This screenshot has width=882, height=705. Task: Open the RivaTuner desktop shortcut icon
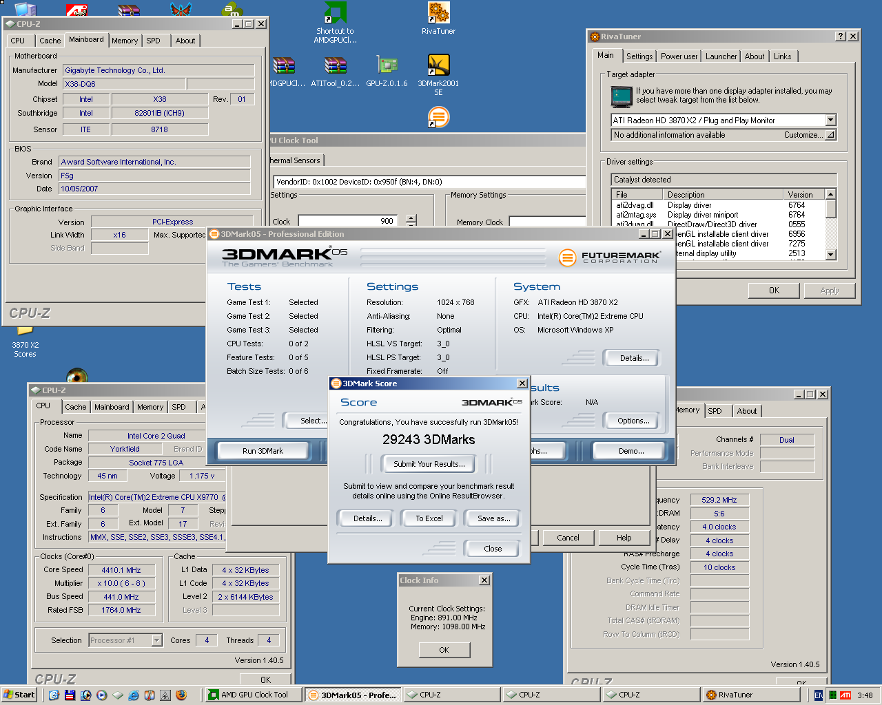pos(438,13)
